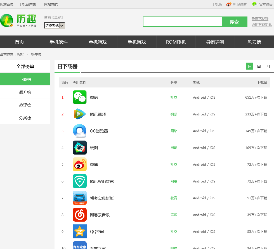274x249 pixels.
Task: Click the search input field
Action: click(182, 22)
